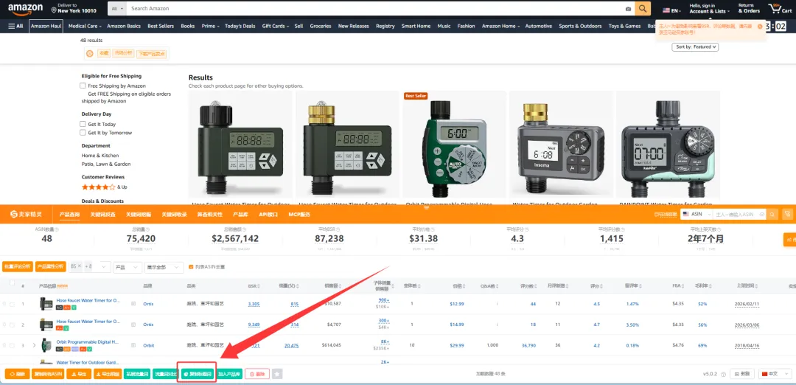The height and width of the screenshot is (385, 796).
Task: Click the Best Seller badge on Orbit product
Action: pyautogui.click(x=416, y=95)
